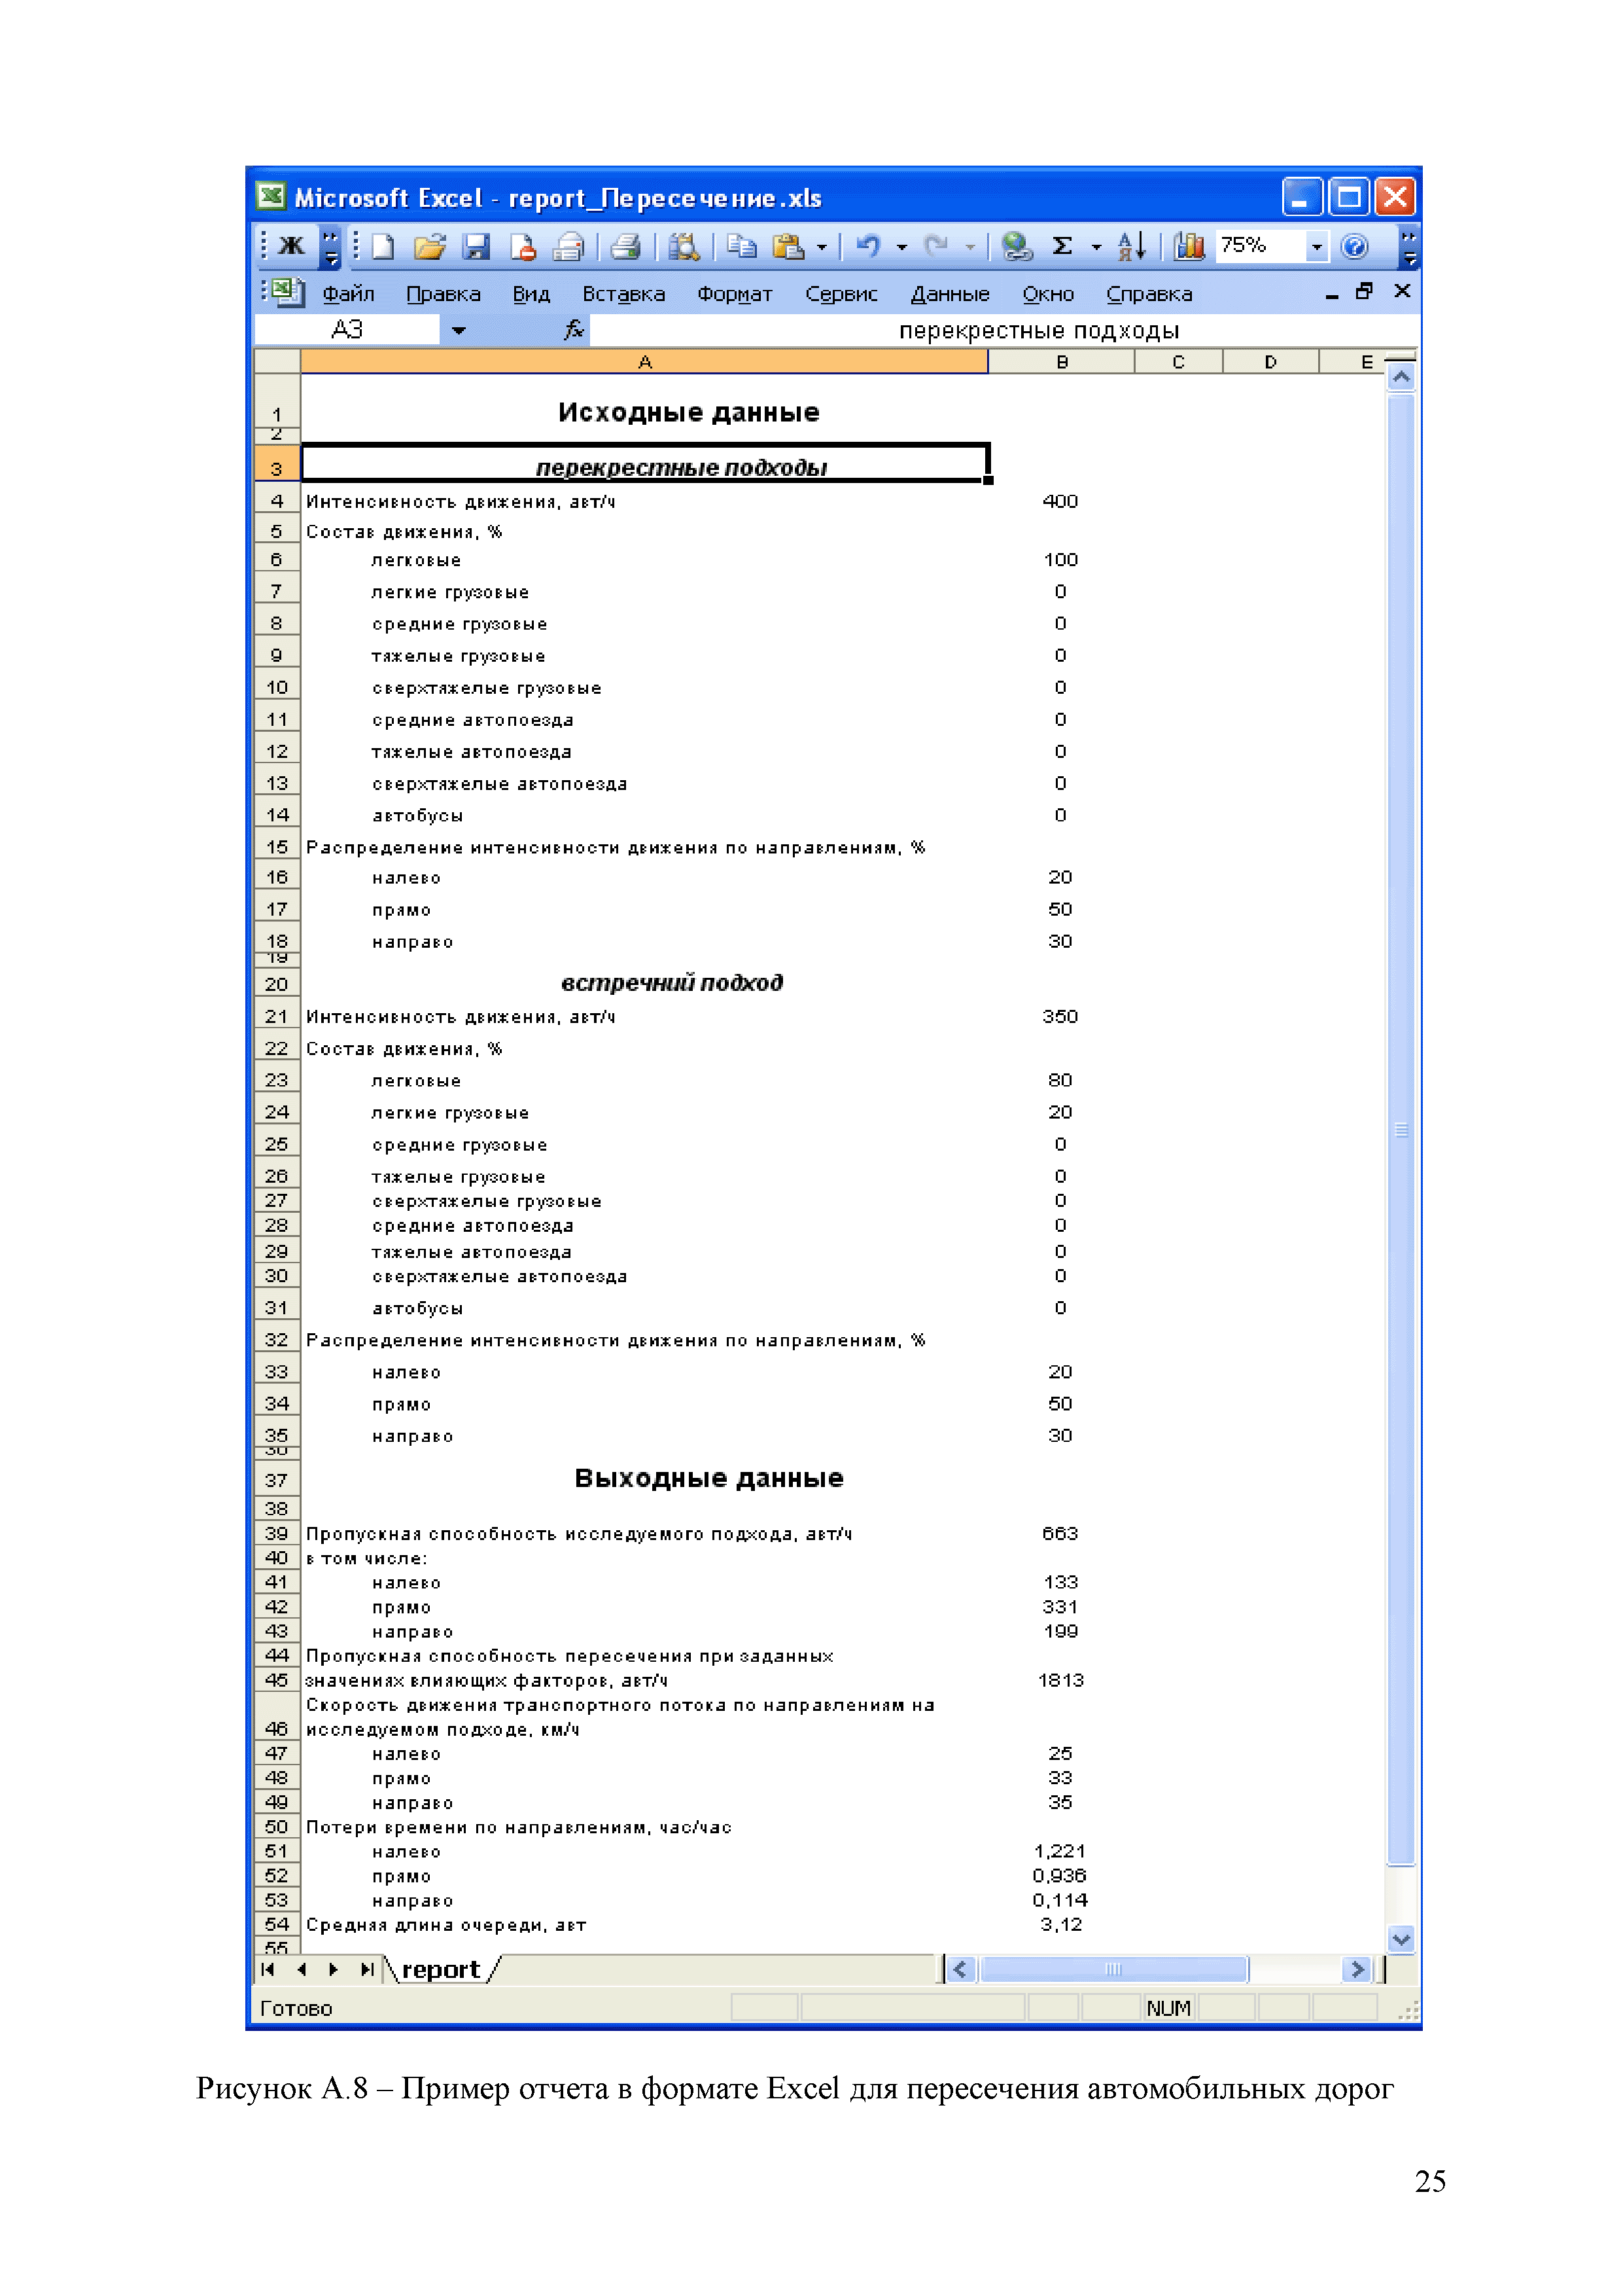Create a new workbook
The width and height of the screenshot is (1623, 2296).
(382, 246)
